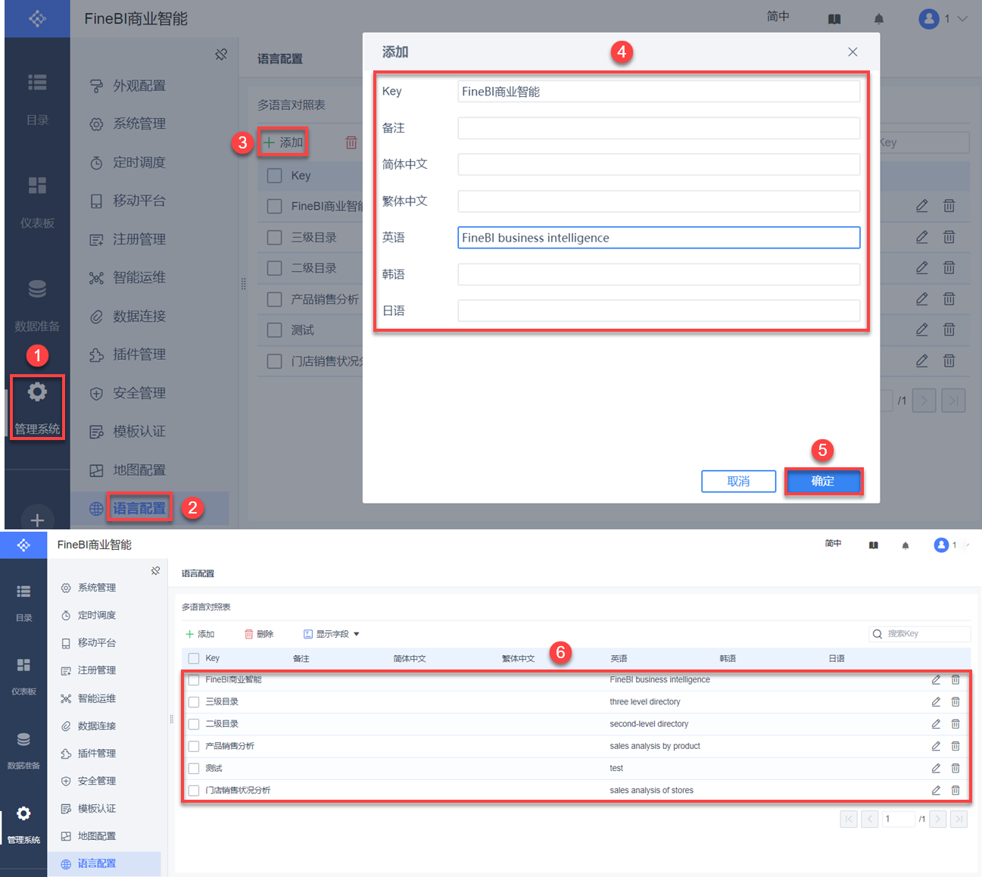Click the small 添加 button next to 删除

tap(200, 634)
